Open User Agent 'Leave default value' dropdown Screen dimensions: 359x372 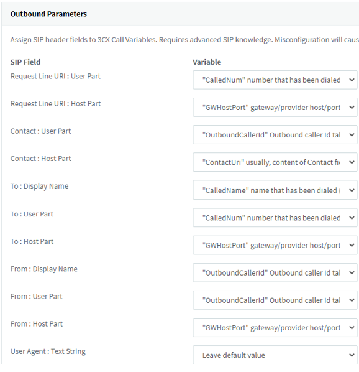275,355
